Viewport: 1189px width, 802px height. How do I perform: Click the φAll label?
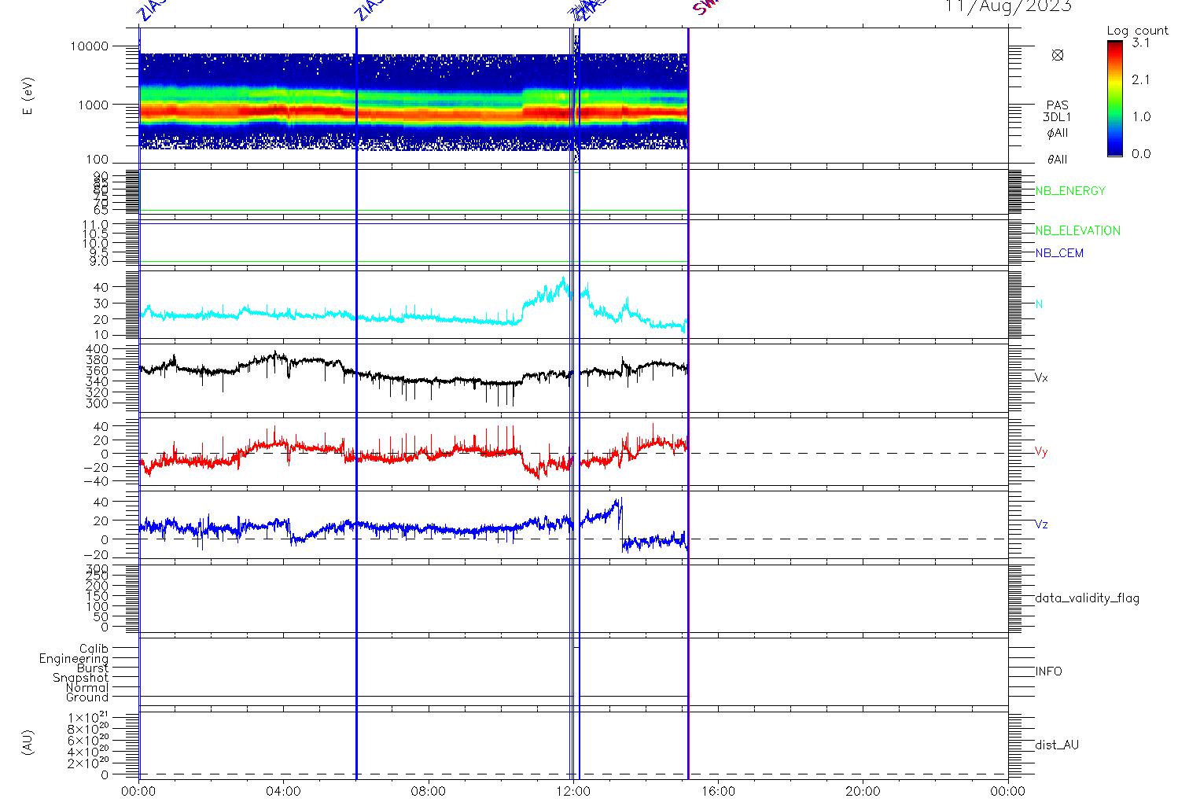click(x=1057, y=133)
